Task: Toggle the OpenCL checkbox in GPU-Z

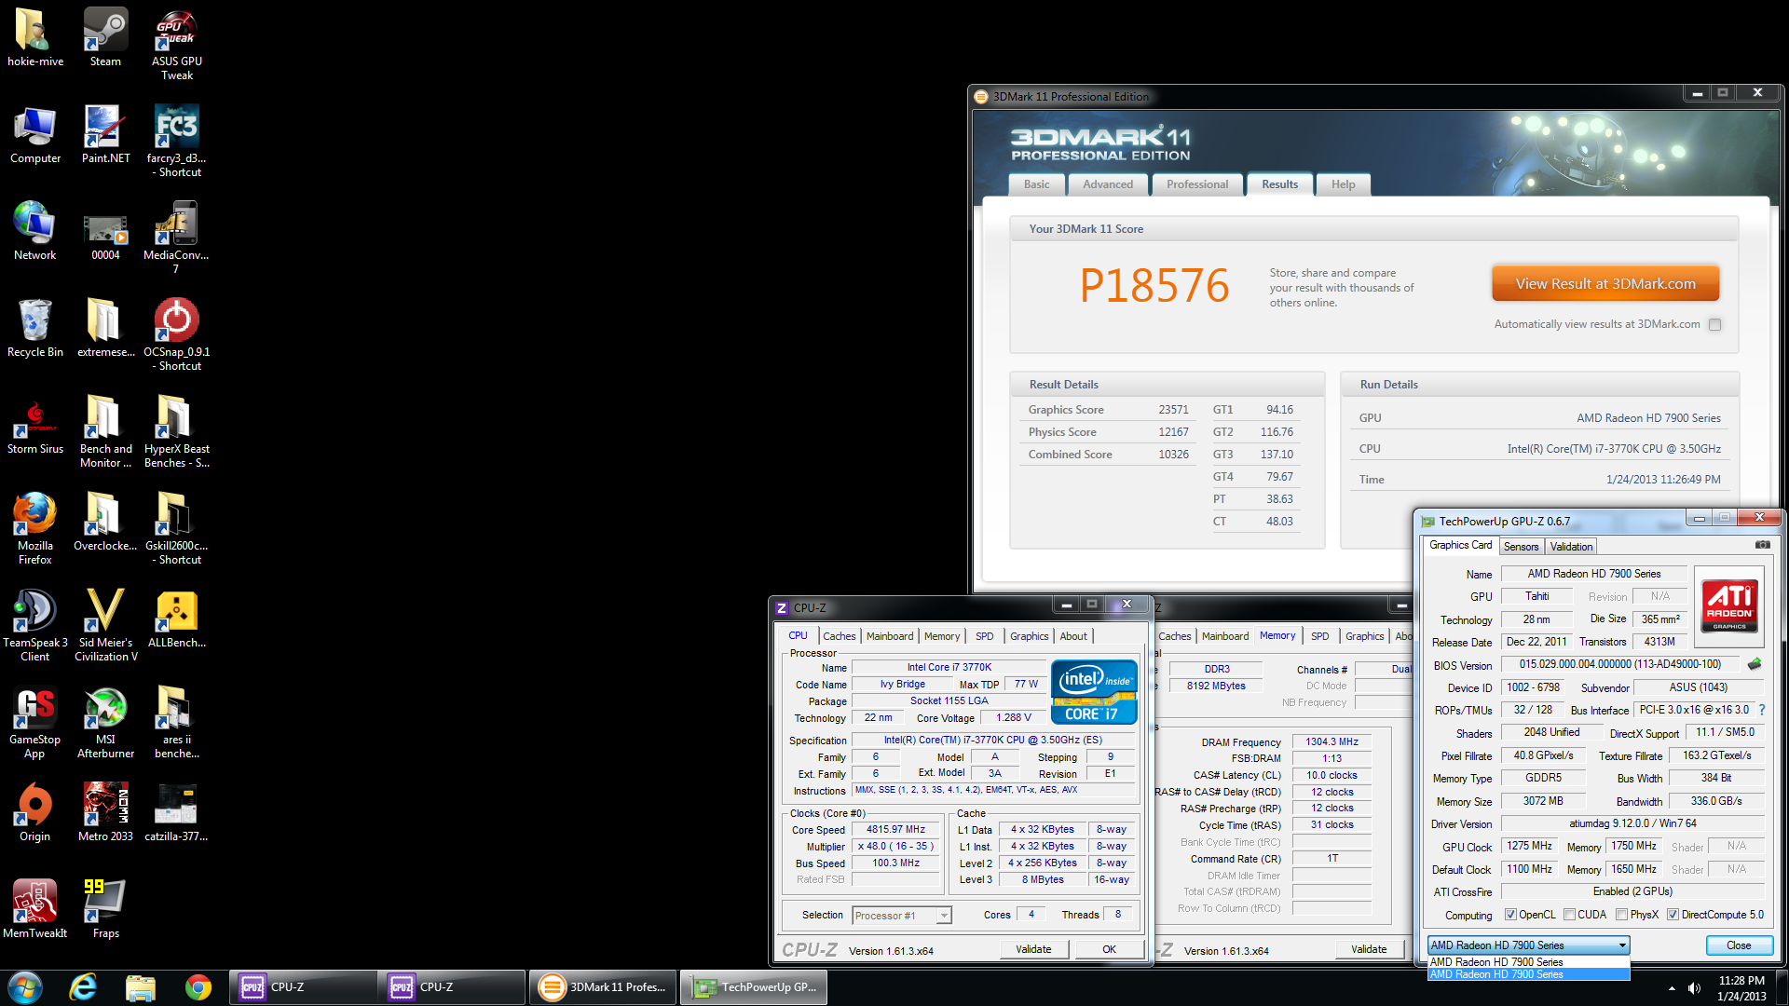Action: click(1510, 915)
